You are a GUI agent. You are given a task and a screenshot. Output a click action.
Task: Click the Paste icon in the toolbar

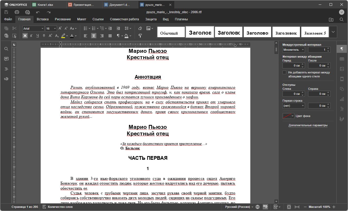6,36
